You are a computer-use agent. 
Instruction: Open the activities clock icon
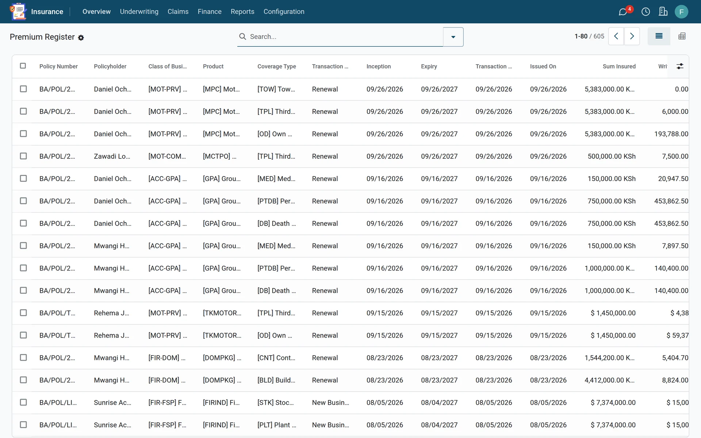click(646, 12)
